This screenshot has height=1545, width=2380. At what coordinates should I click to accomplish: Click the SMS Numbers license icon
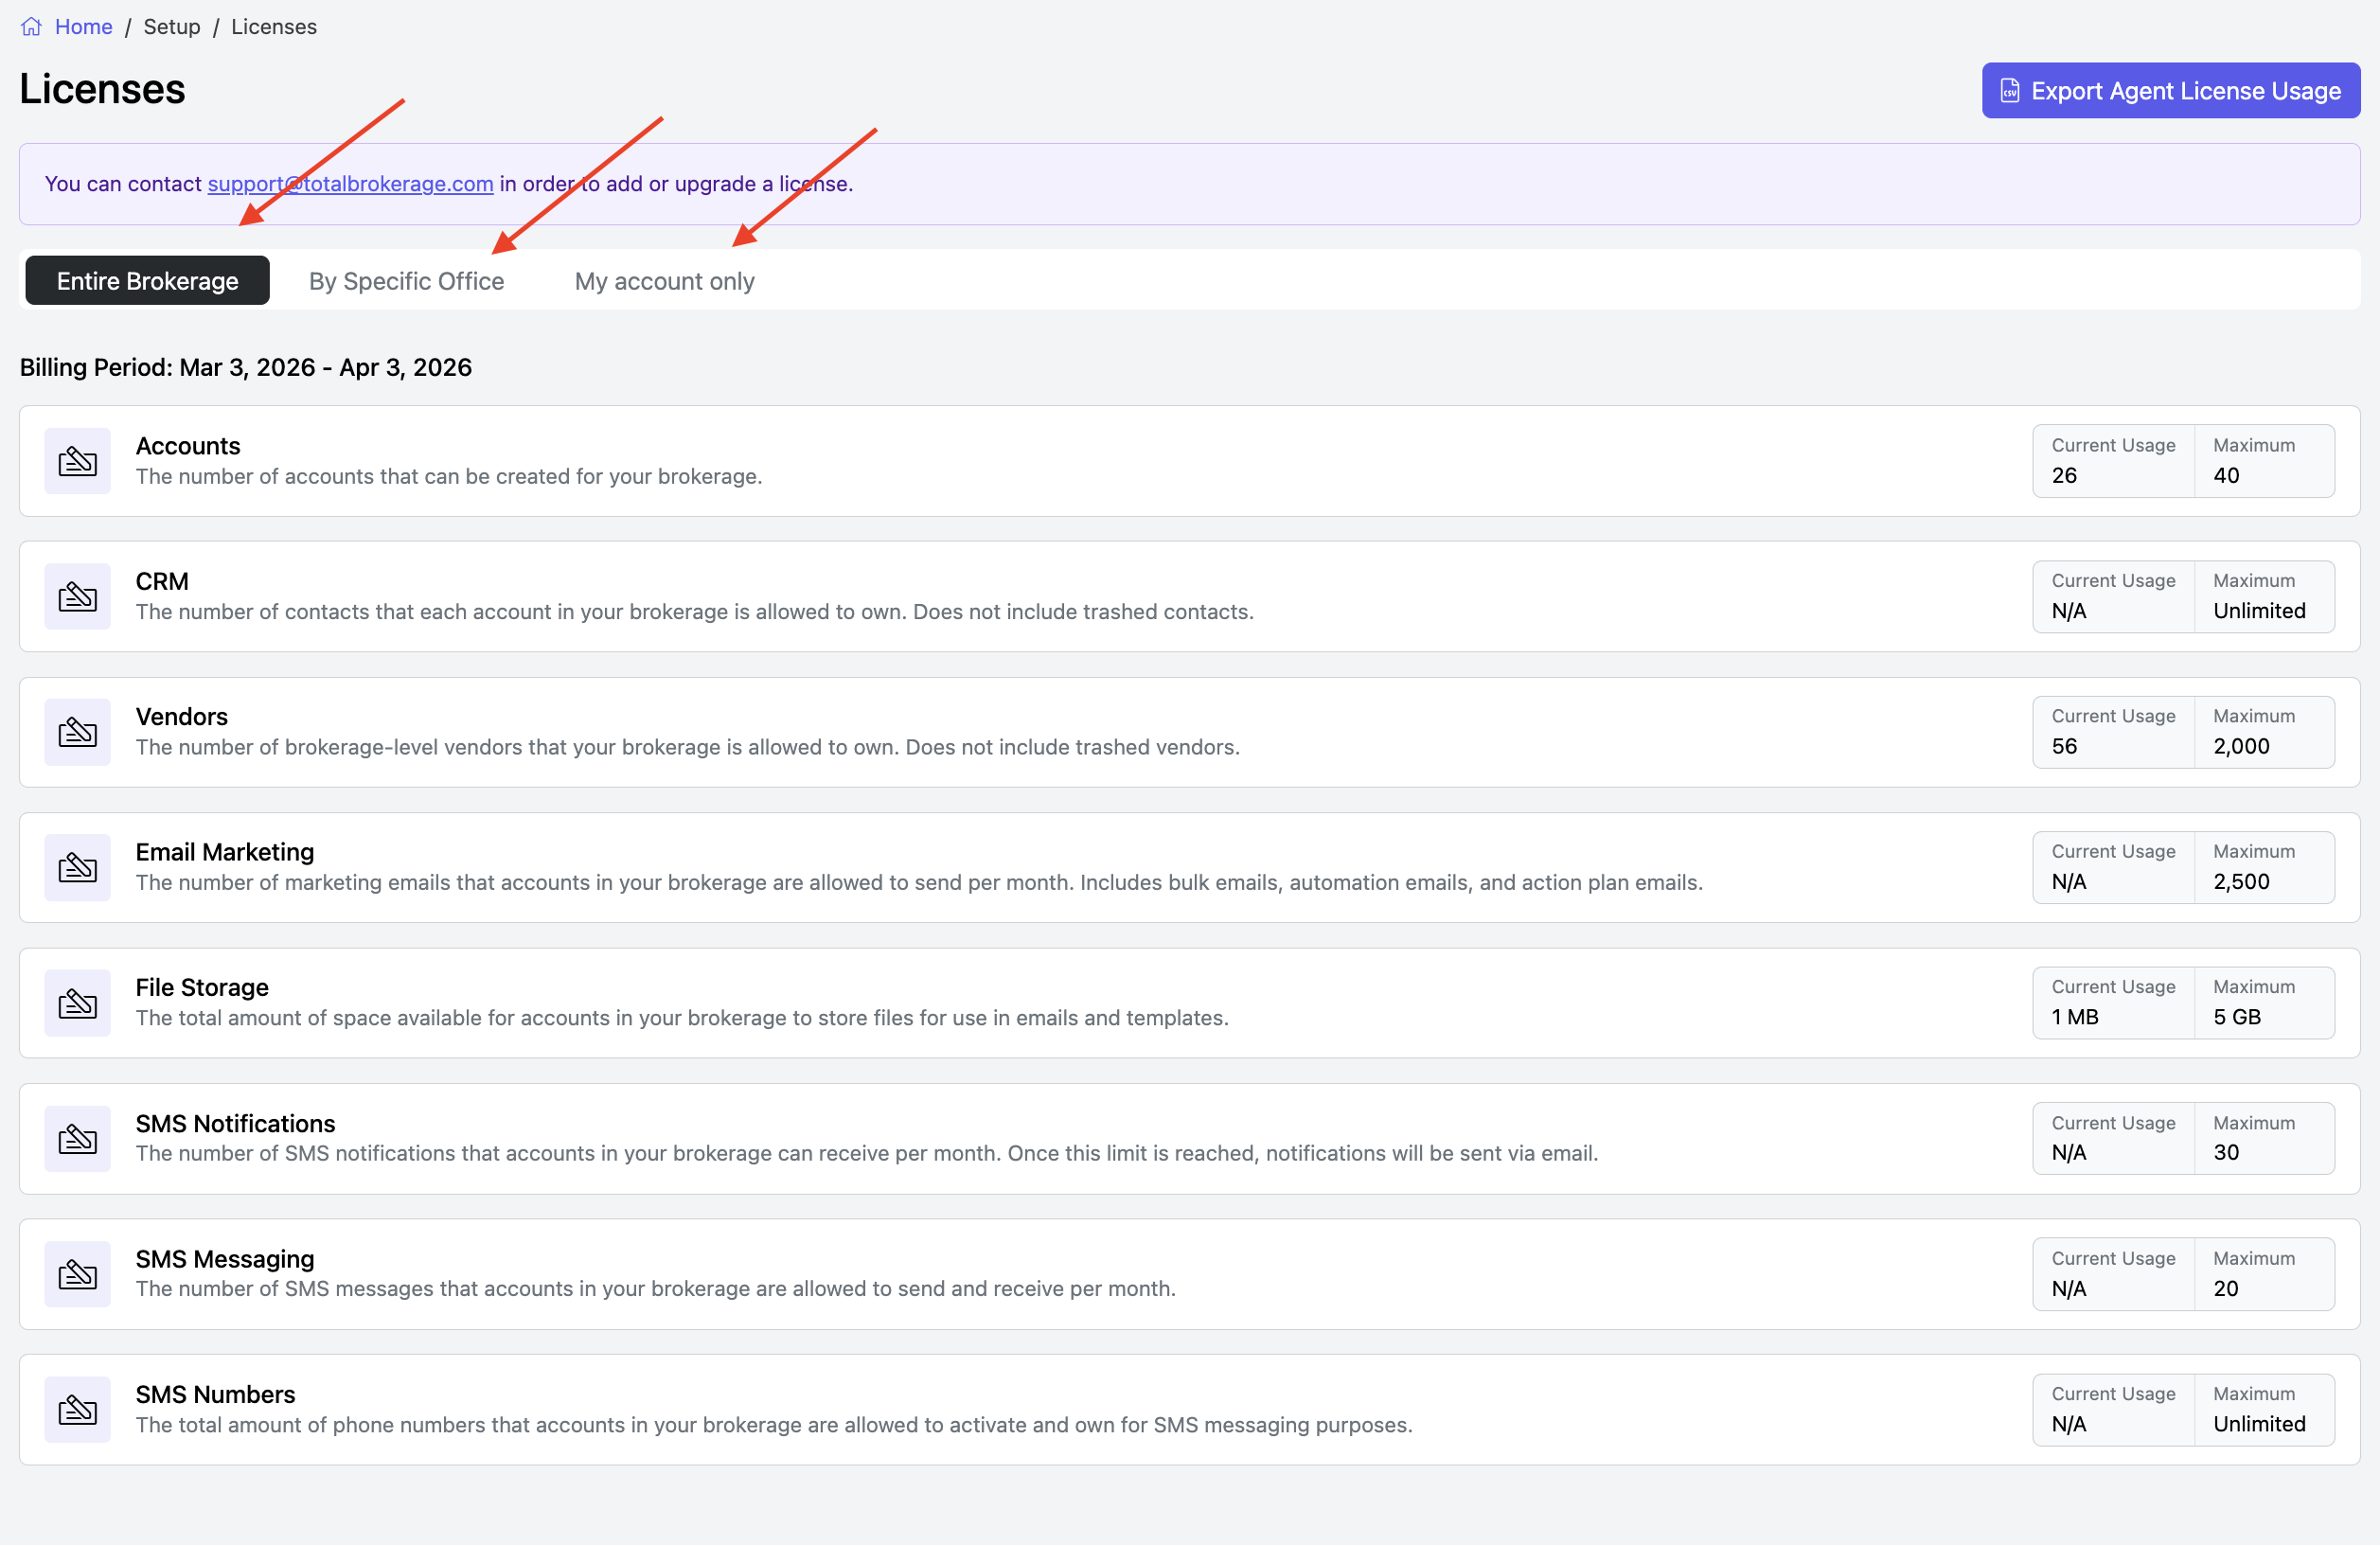[x=77, y=1409]
